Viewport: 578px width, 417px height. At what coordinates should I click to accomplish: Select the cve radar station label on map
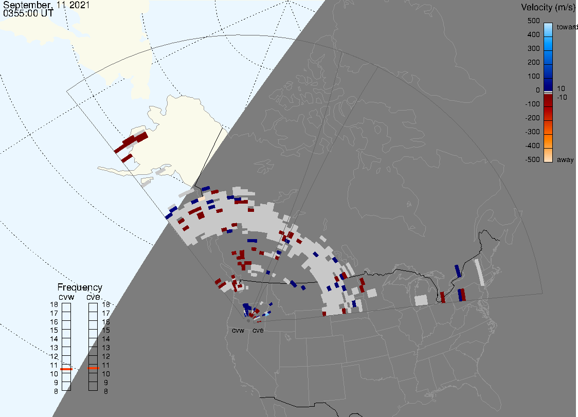(x=258, y=331)
